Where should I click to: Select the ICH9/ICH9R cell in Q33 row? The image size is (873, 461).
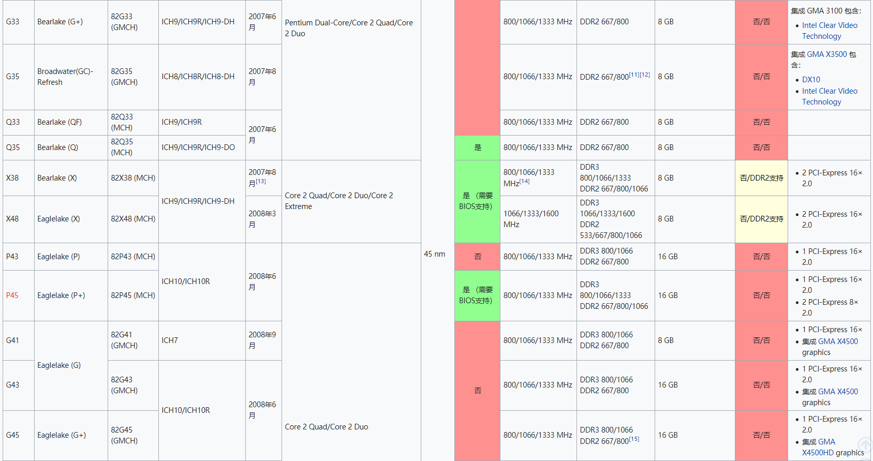coord(202,122)
